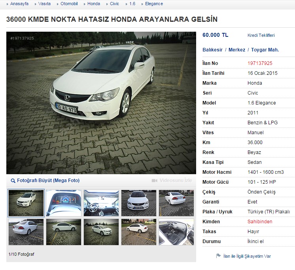
Task: Select the front view car thumbnail
Action: 139,203
